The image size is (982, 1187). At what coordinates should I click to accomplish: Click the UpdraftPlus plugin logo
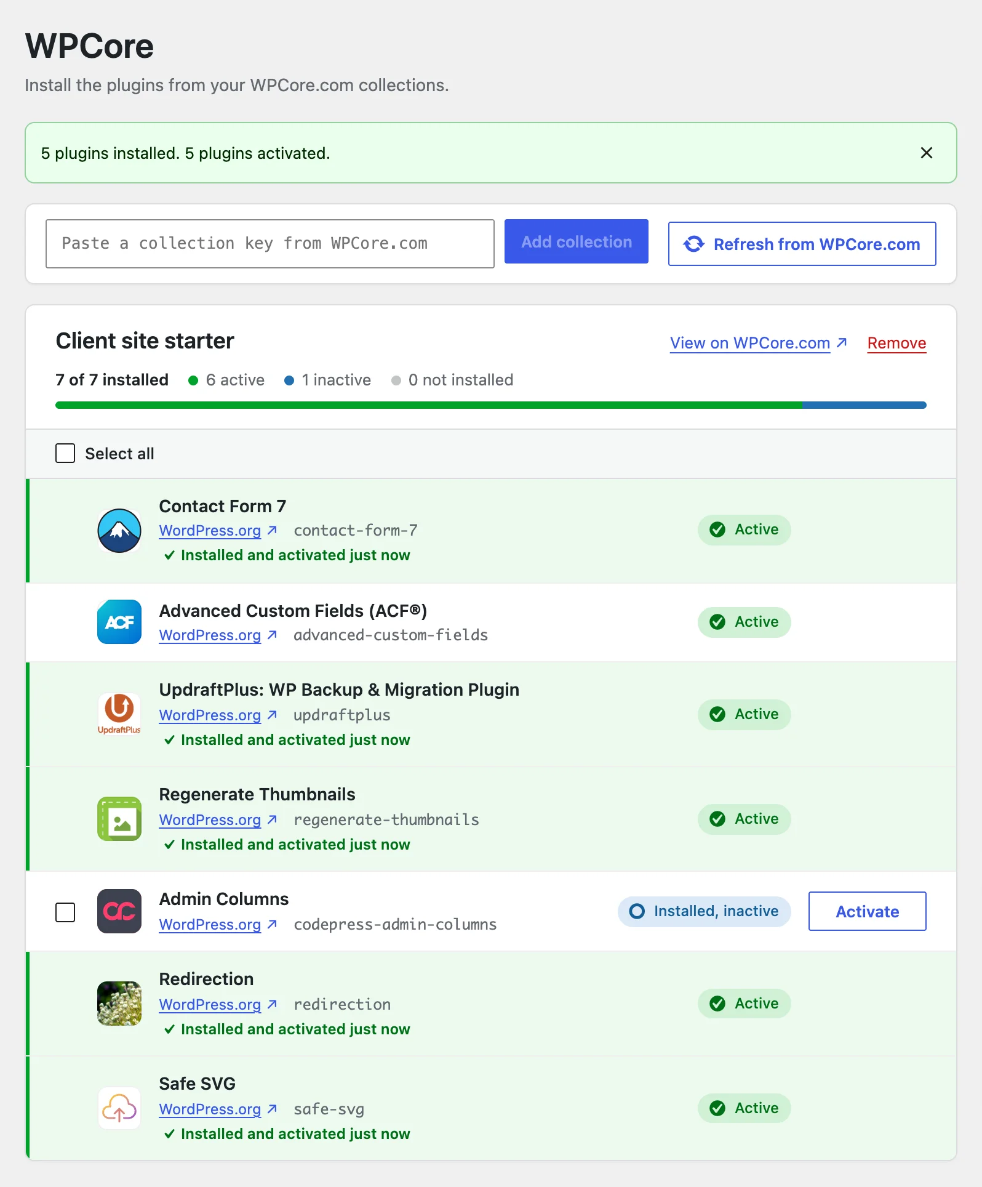[x=119, y=714]
